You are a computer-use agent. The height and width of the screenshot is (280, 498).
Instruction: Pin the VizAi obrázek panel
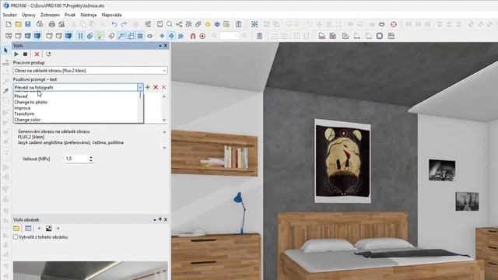click(x=160, y=219)
